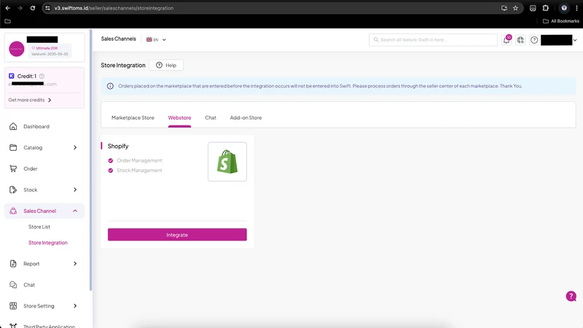Click the Sales Channels header title
The width and height of the screenshot is (583, 328).
pos(119,39)
